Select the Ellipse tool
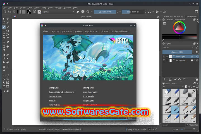This screenshot has height=134, width=201. pyautogui.click(x=8, y=31)
